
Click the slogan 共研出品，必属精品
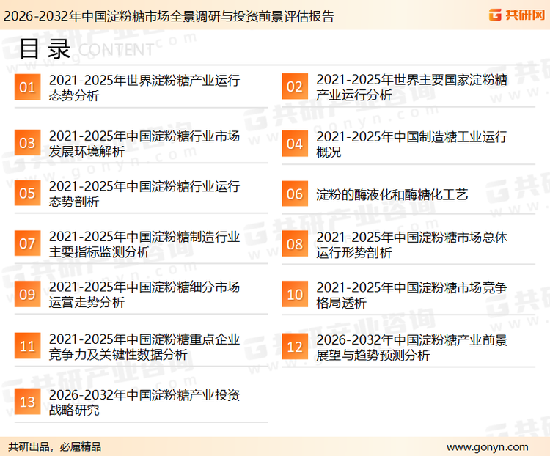(x=55, y=447)
